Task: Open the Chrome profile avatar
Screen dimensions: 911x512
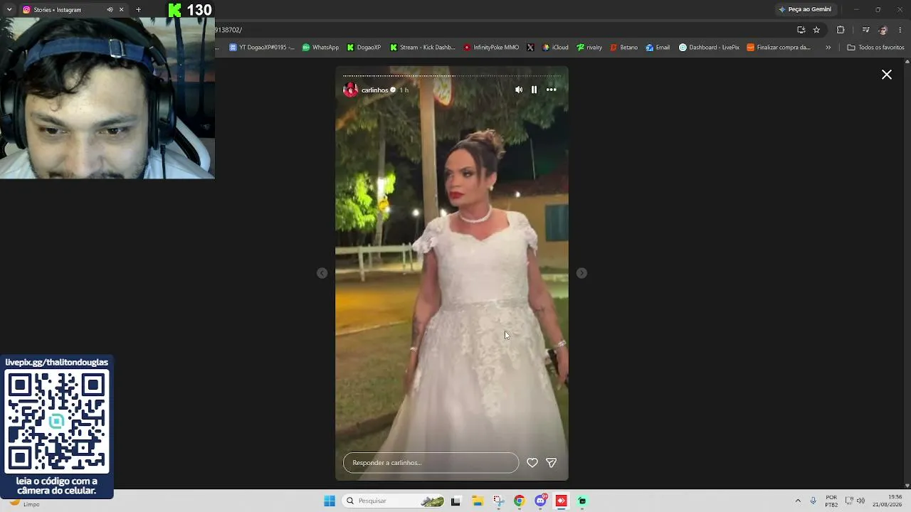Action: (x=883, y=30)
